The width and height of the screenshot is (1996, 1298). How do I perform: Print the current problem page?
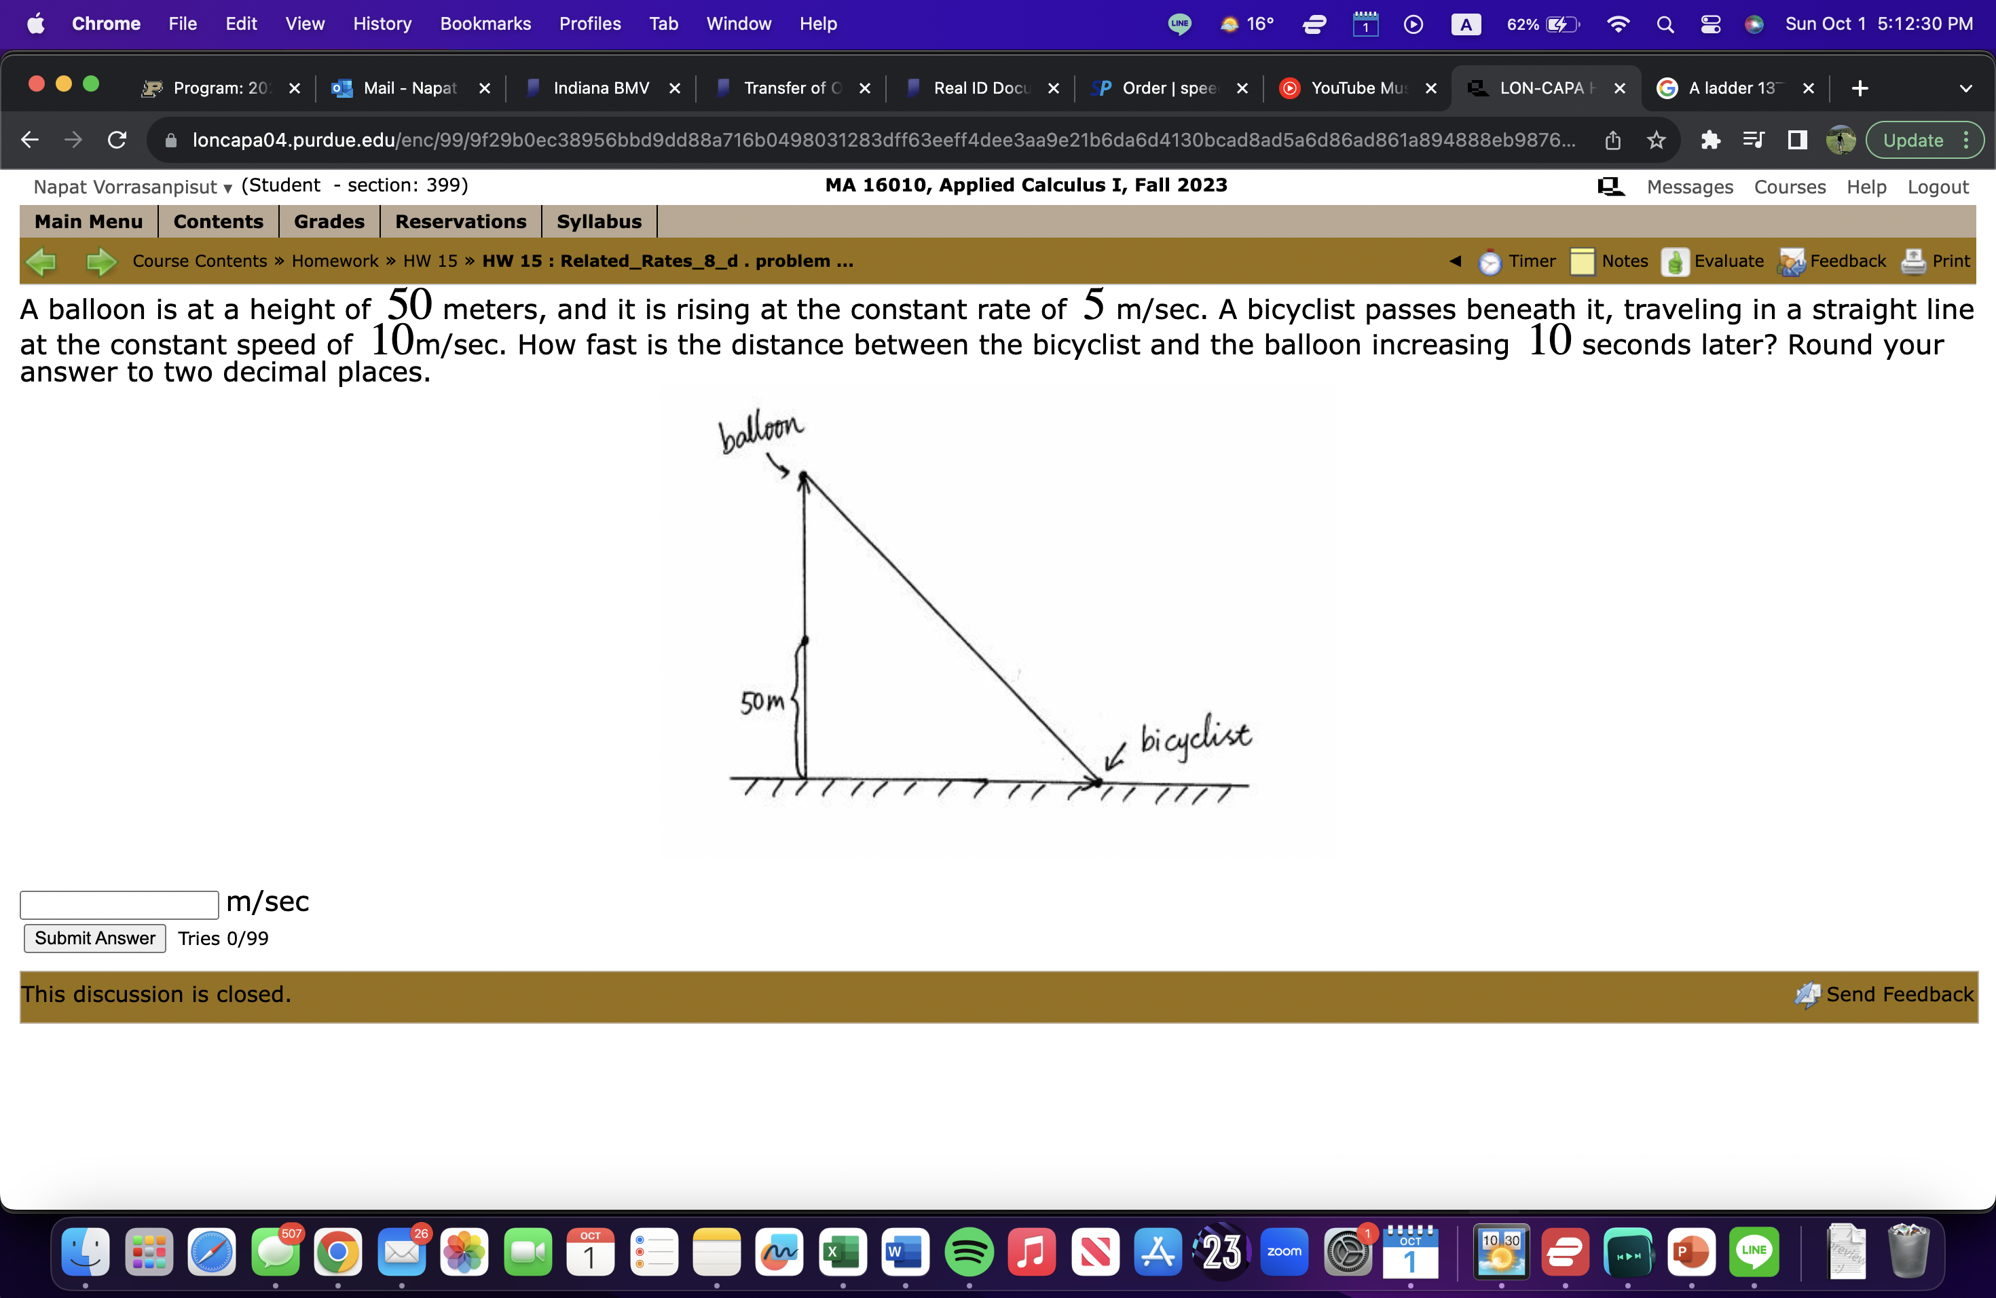(1936, 261)
